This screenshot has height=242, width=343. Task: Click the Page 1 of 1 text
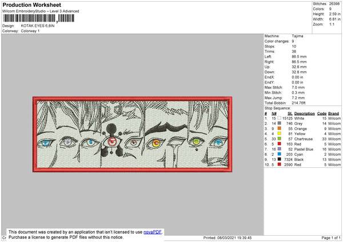click(331, 237)
